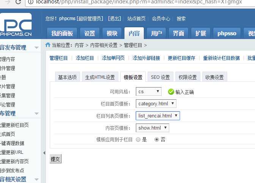255x183 pixels.
Task: Collapse the 内容发布管理 sidebar section
Action: (x=36, y=48)
